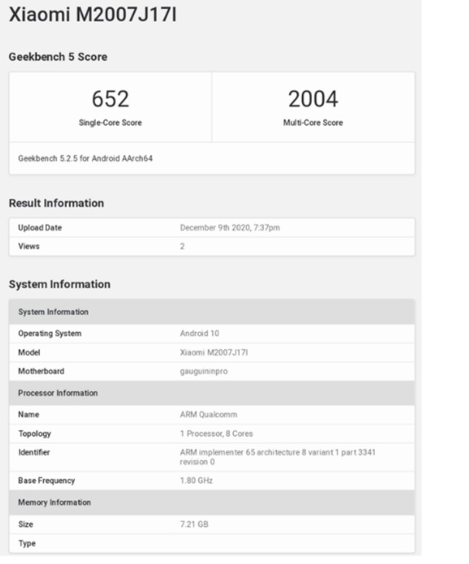Click the Single-Core Score label
This screenshot has height=564, width=469.
[x=111, y=122]
